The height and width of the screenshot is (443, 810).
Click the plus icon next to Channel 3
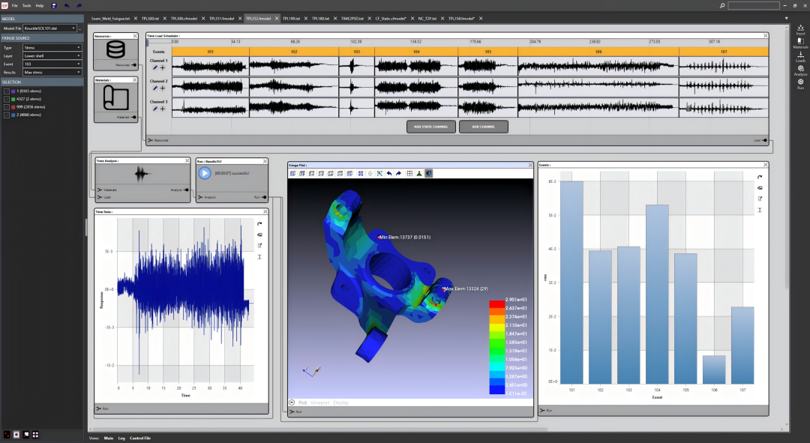[x=162, y=109]
